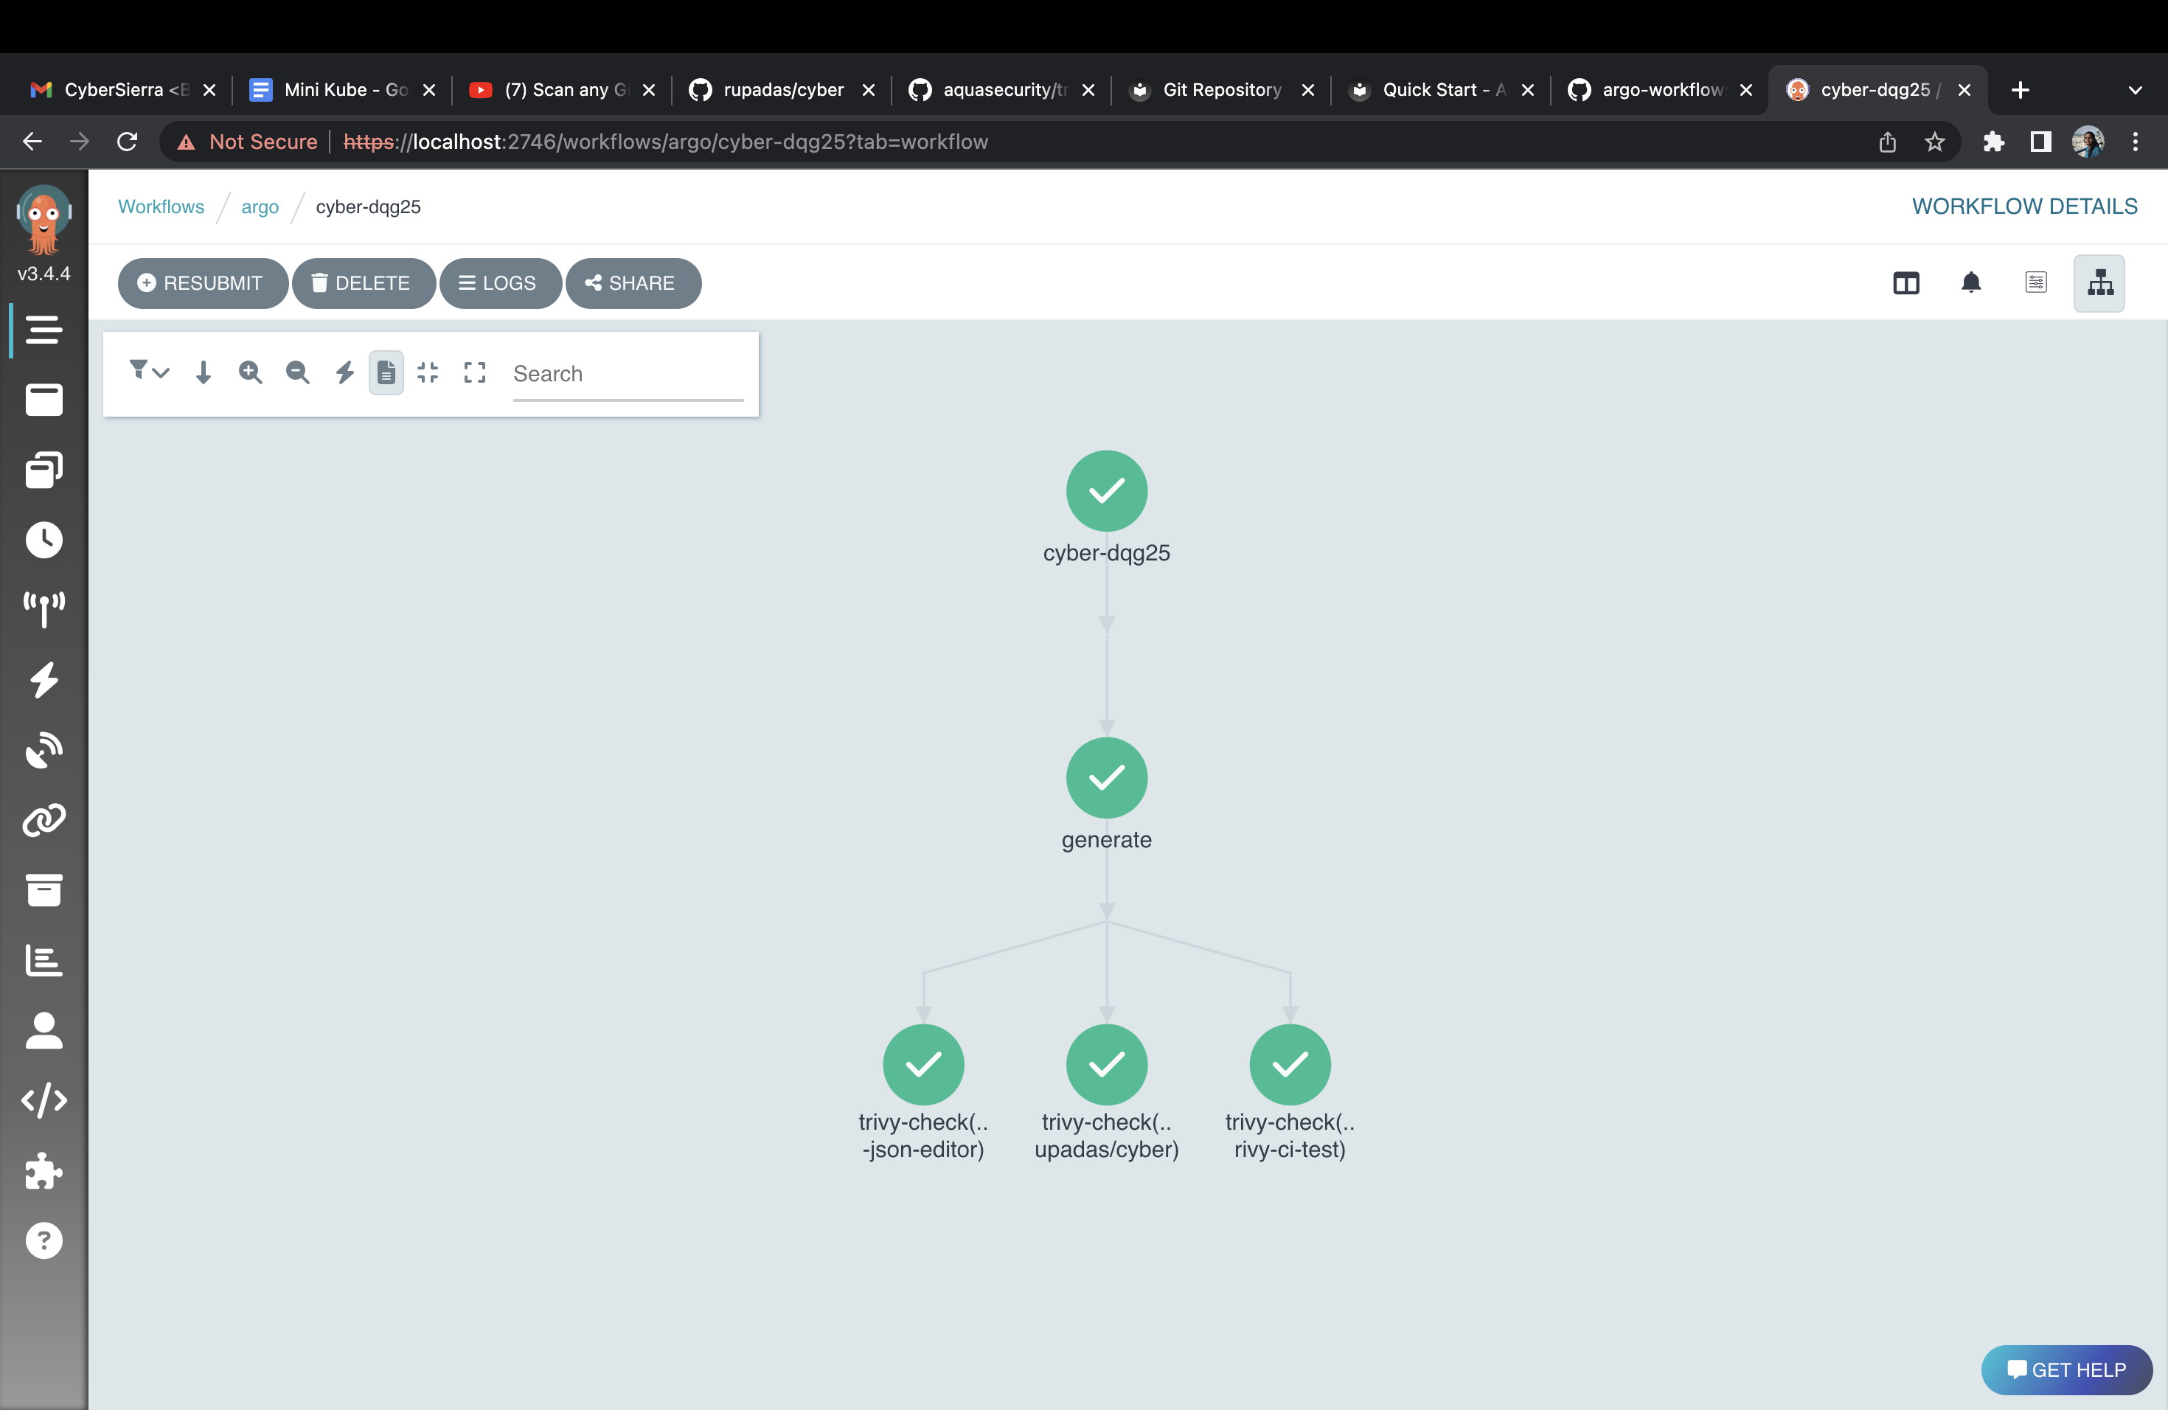Click the Workflows breadcrumb link

point(161,206)
